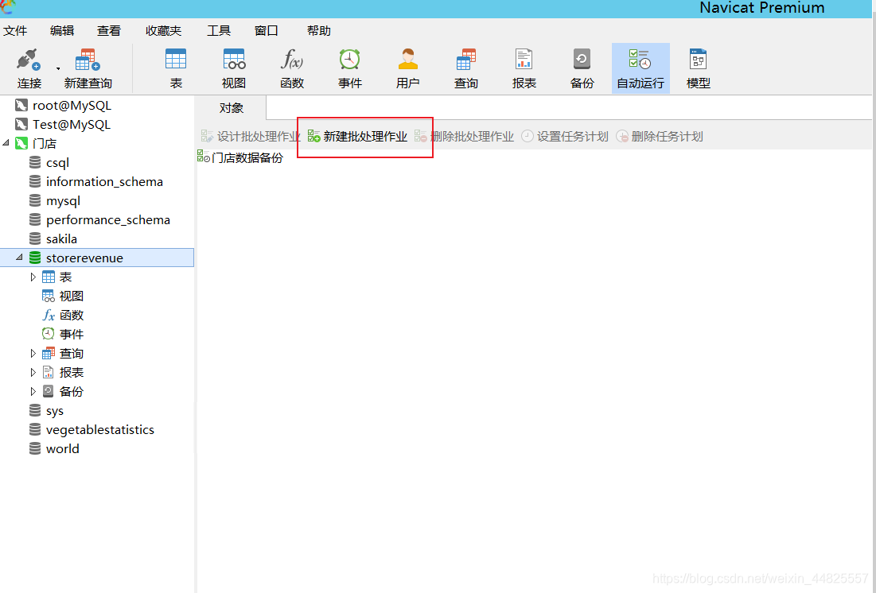Open the 查看 menu
The width and height of the screenshot is (876, 593).
pos(109,31)
